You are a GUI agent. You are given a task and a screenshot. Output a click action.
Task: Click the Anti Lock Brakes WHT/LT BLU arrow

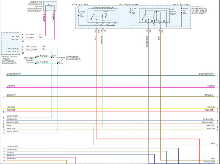tap(36, 63)
